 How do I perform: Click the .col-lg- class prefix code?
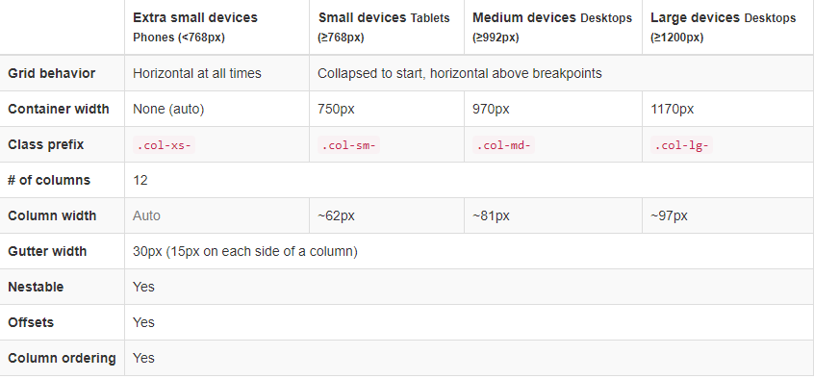click(681, 145)
